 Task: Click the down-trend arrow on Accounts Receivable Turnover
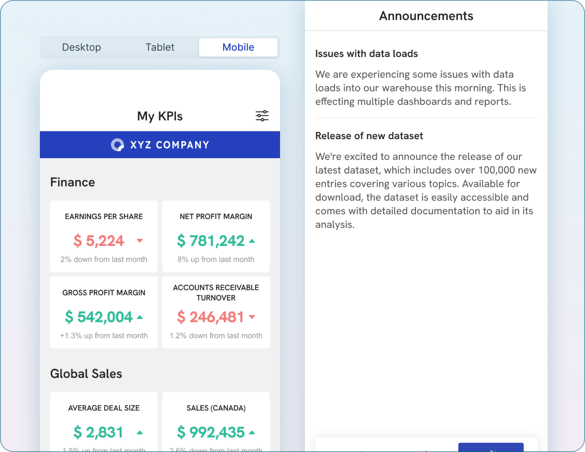[252, 317]
